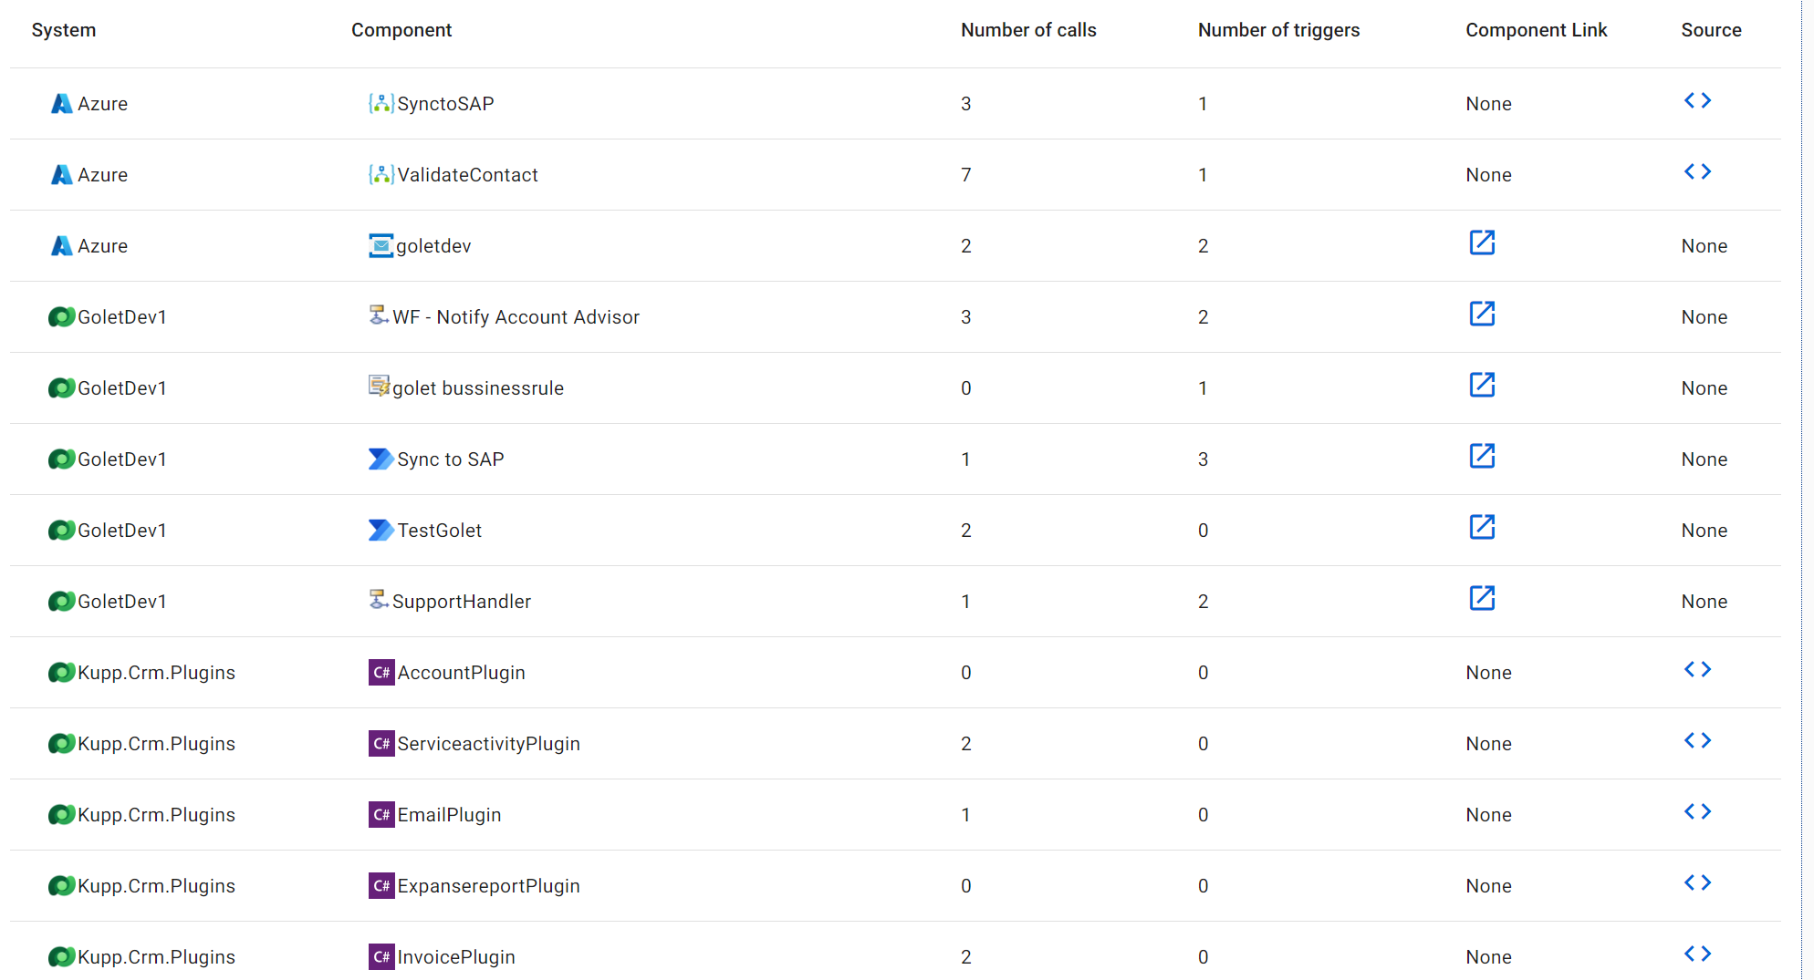
Task: View source code for EmailPlugin
Action: (x=1699, y=810)
